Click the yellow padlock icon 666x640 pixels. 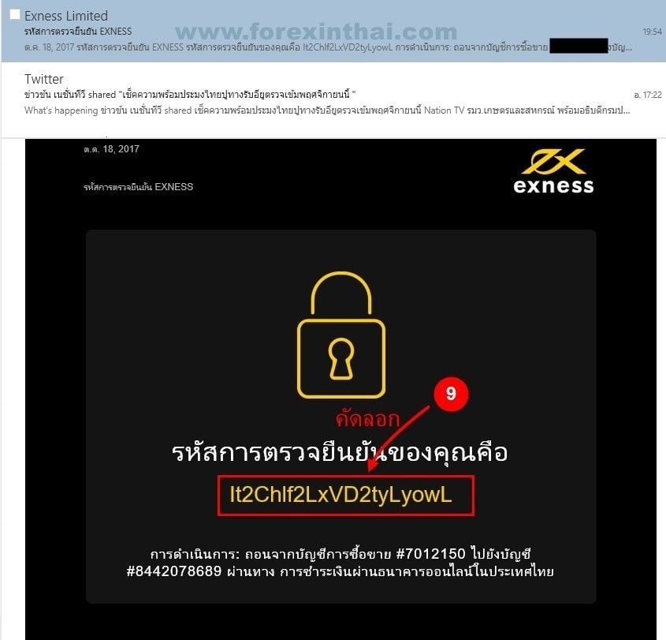tap(341, 335)
